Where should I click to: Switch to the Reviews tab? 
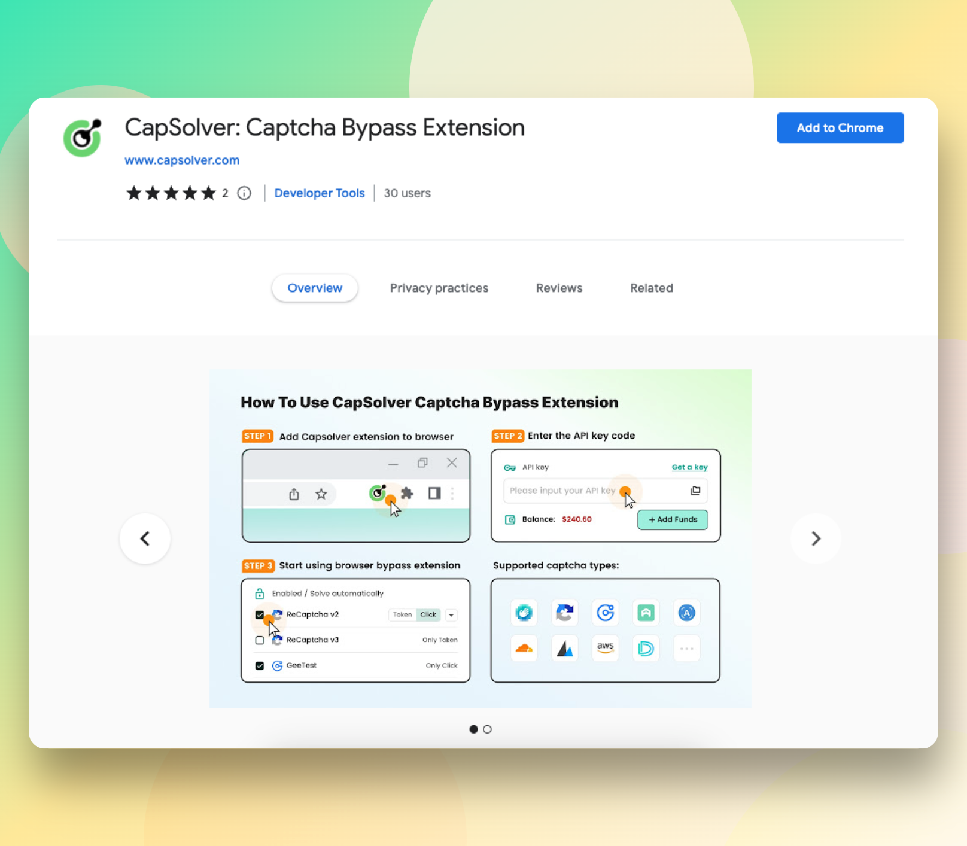click(x=559, y=288)
